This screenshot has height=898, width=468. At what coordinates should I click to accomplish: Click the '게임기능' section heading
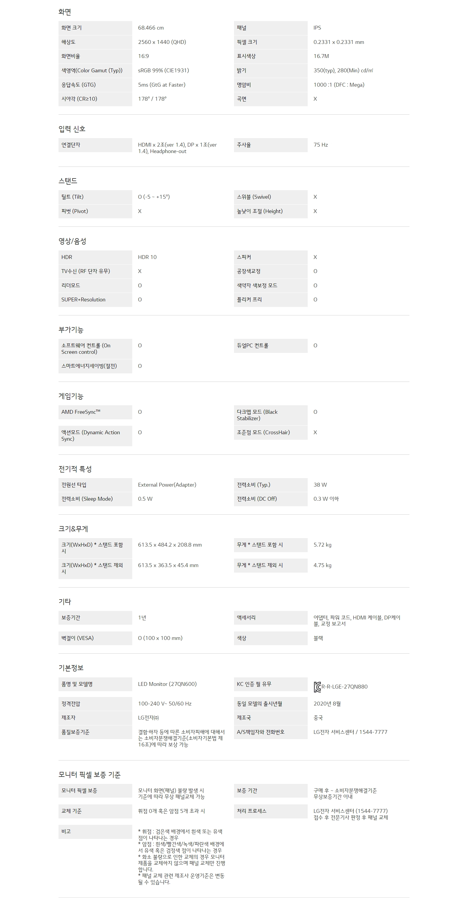tap(71, 396)
